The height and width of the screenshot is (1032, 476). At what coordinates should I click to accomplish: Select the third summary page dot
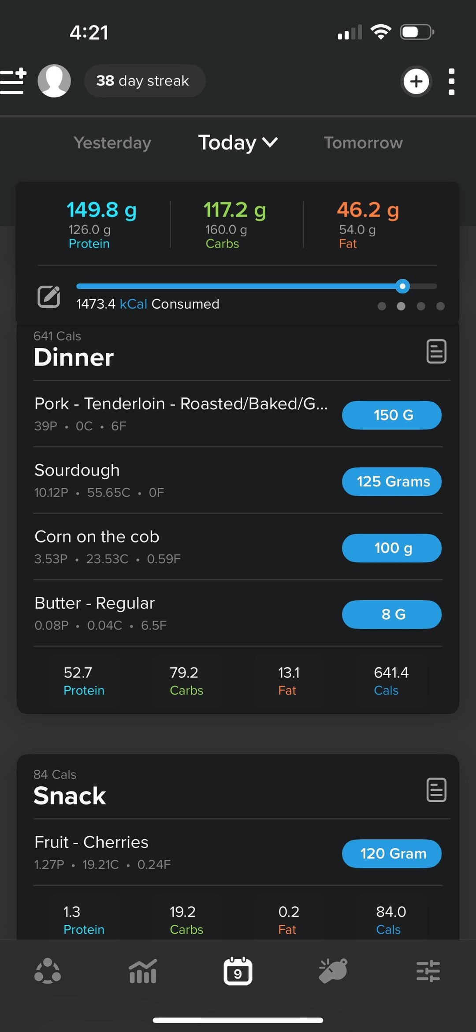tap(421, 306)
